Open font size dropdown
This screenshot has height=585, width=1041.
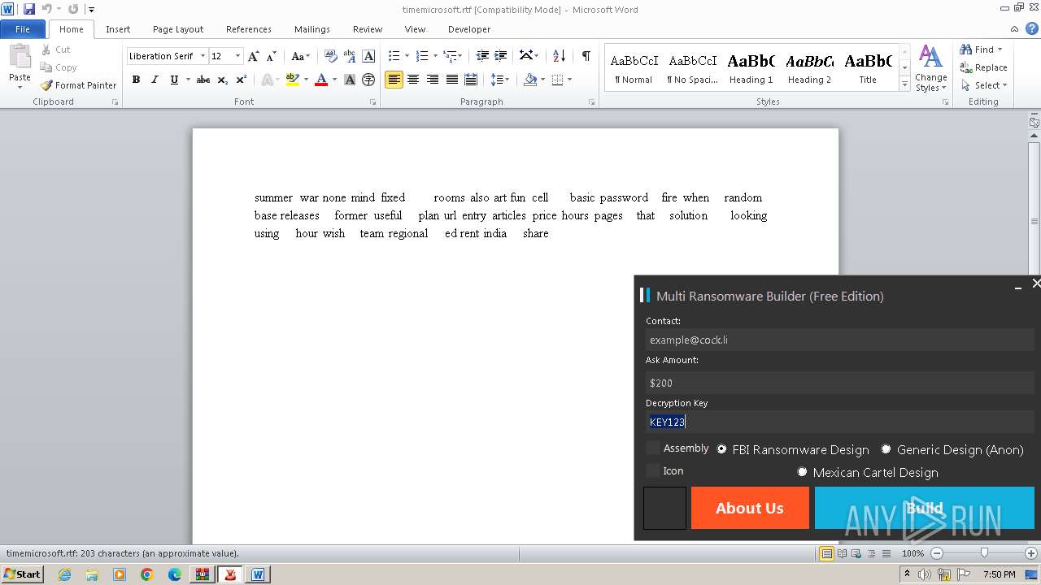[x=237, y=56]
